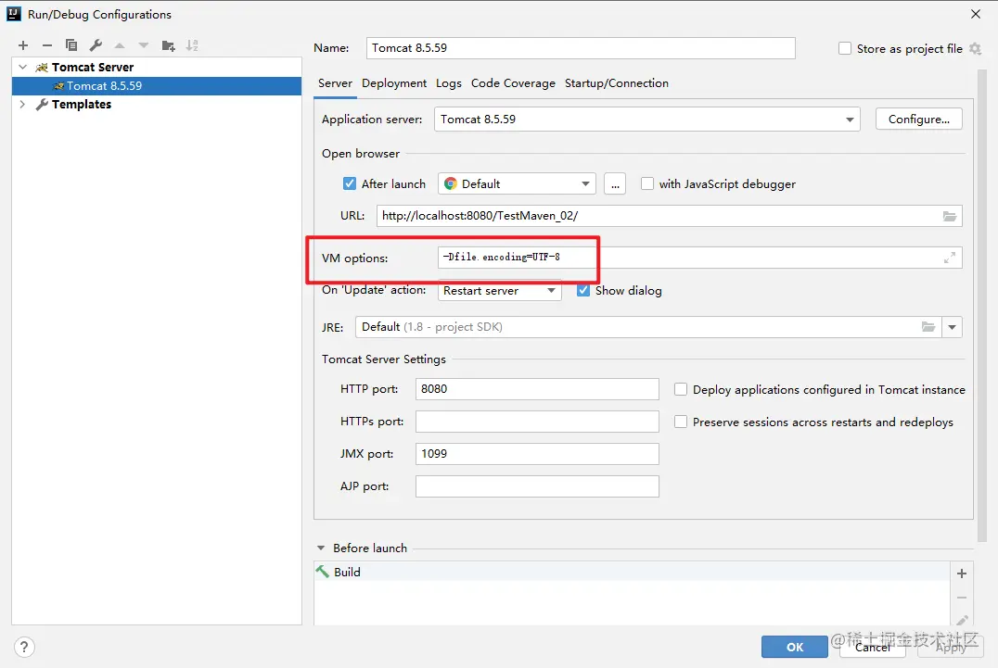Click the JMX port field
The height and width of the screenshot is (668, 998).
537,454
